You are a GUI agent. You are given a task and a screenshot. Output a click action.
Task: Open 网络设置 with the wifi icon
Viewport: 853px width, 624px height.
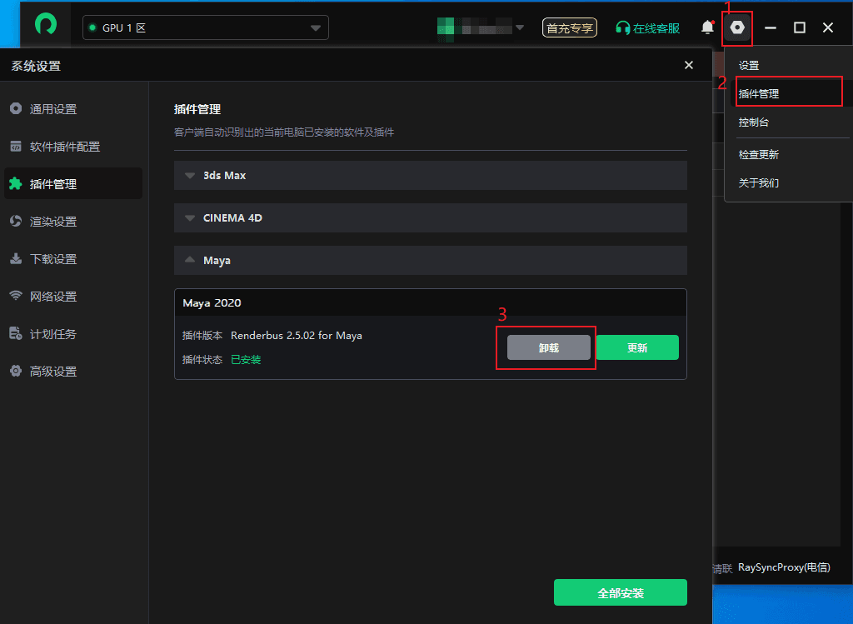53,297
